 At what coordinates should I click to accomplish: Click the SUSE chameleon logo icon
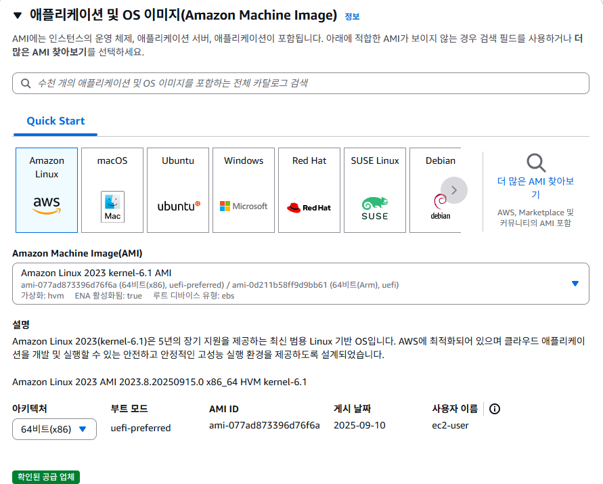375,208
